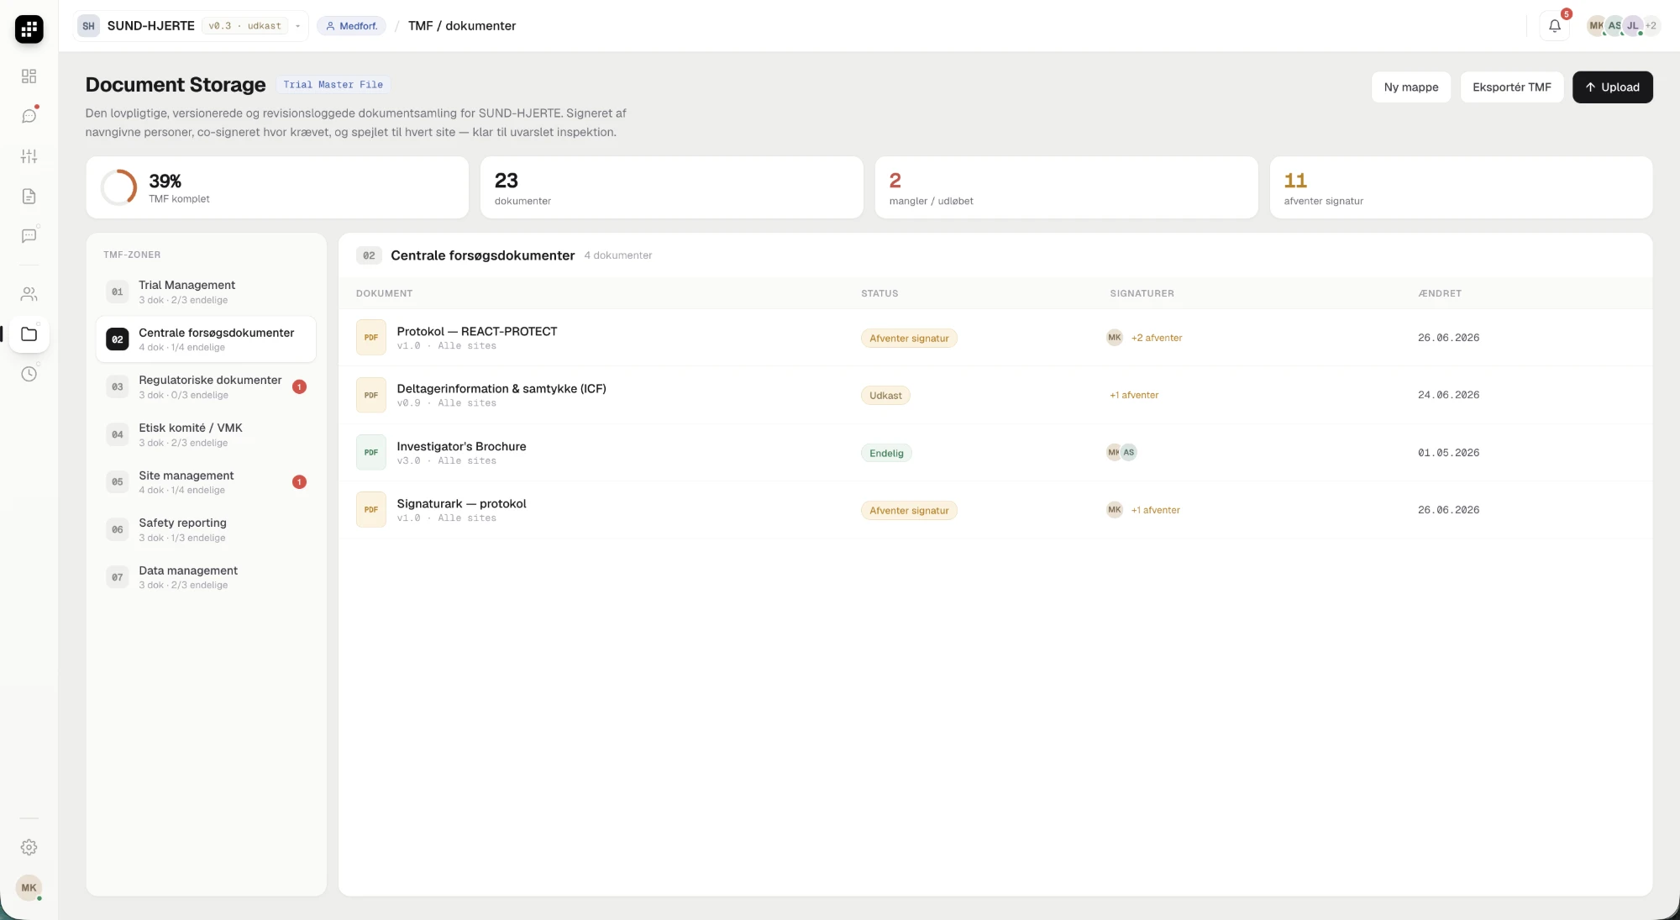Click the Upload button
The width and height of the screenshot is (1680, 920).
[x=1612, y=87]
